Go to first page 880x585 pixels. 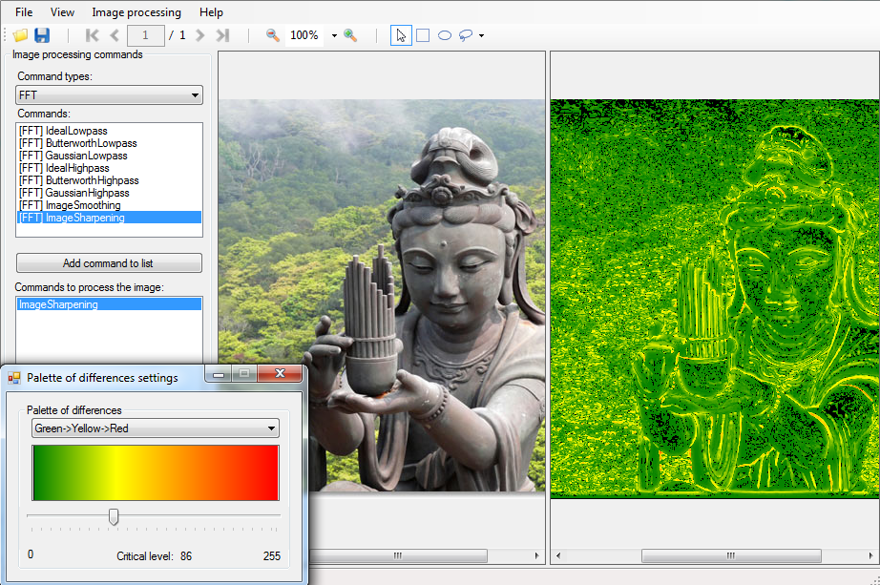point(92,35)
